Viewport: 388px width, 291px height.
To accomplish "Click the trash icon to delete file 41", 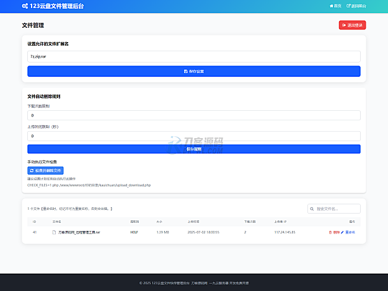I will [x=330, y=232].
